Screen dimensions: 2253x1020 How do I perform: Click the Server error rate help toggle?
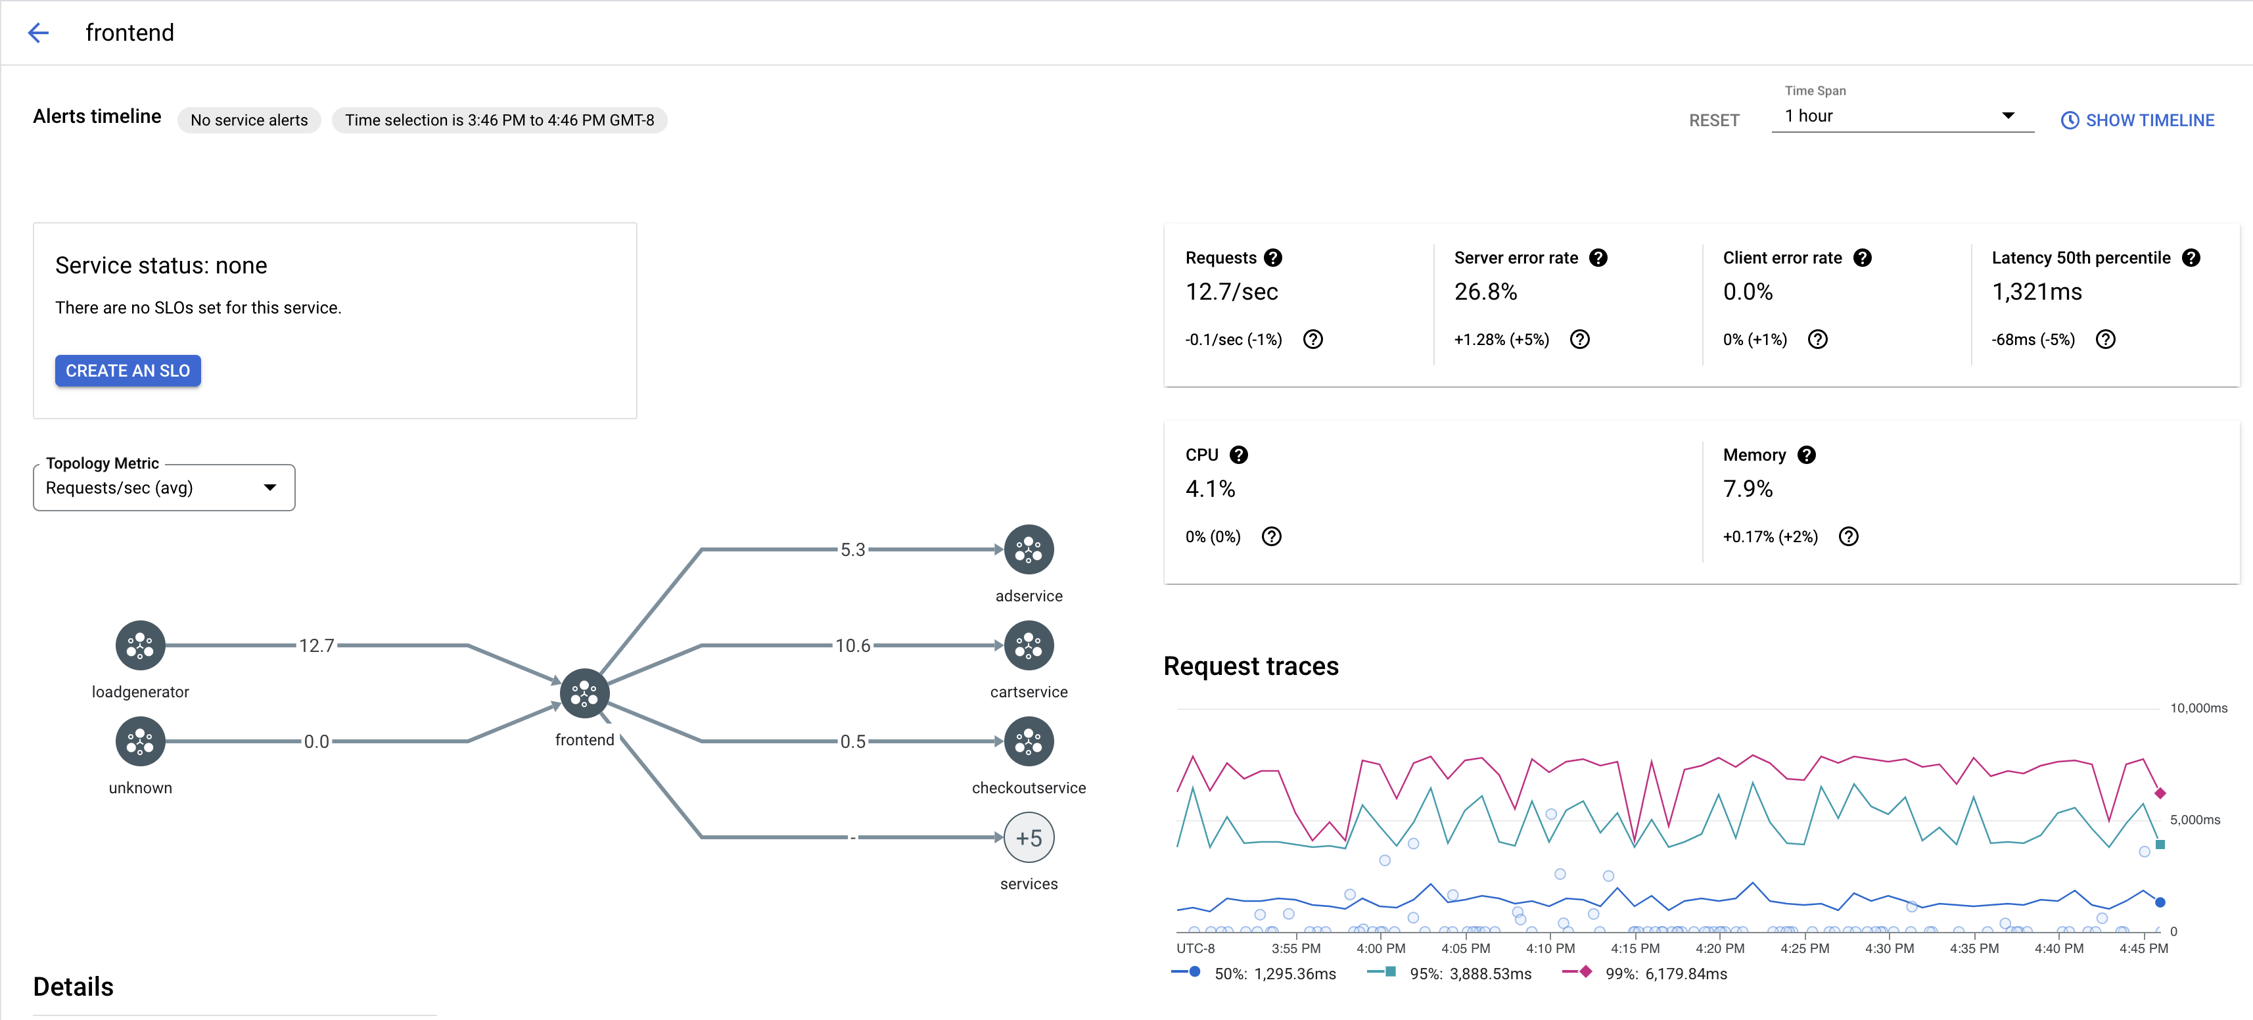click(1599, 257)
